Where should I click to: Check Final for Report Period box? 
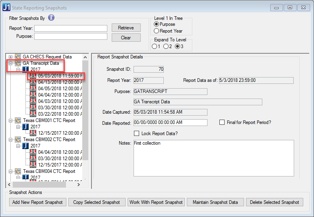(x=222, y=122)
